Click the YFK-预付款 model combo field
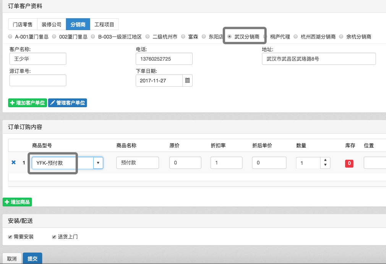Viewport: 386px width, 264px height. coord(63,163)
